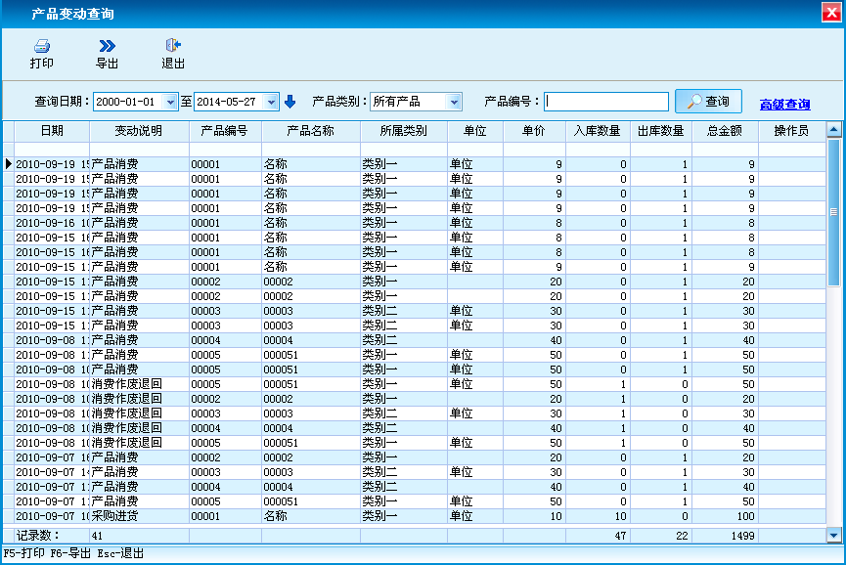Focus the product number (产品编号) input field
The height and width of the screenshot is (565, 846).
point(606,102)
